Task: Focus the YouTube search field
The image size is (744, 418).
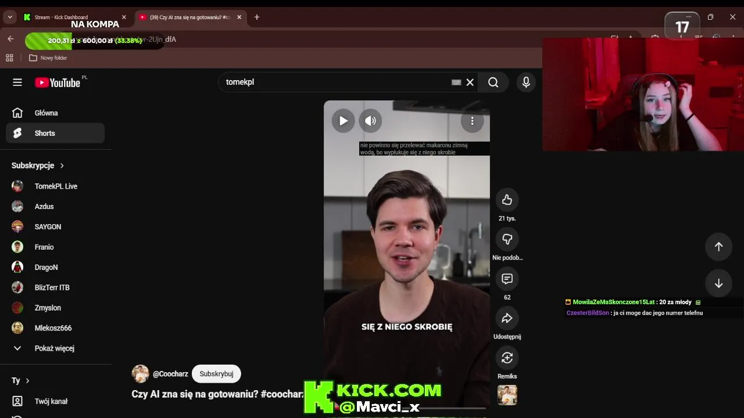Action: coord(337,82)
